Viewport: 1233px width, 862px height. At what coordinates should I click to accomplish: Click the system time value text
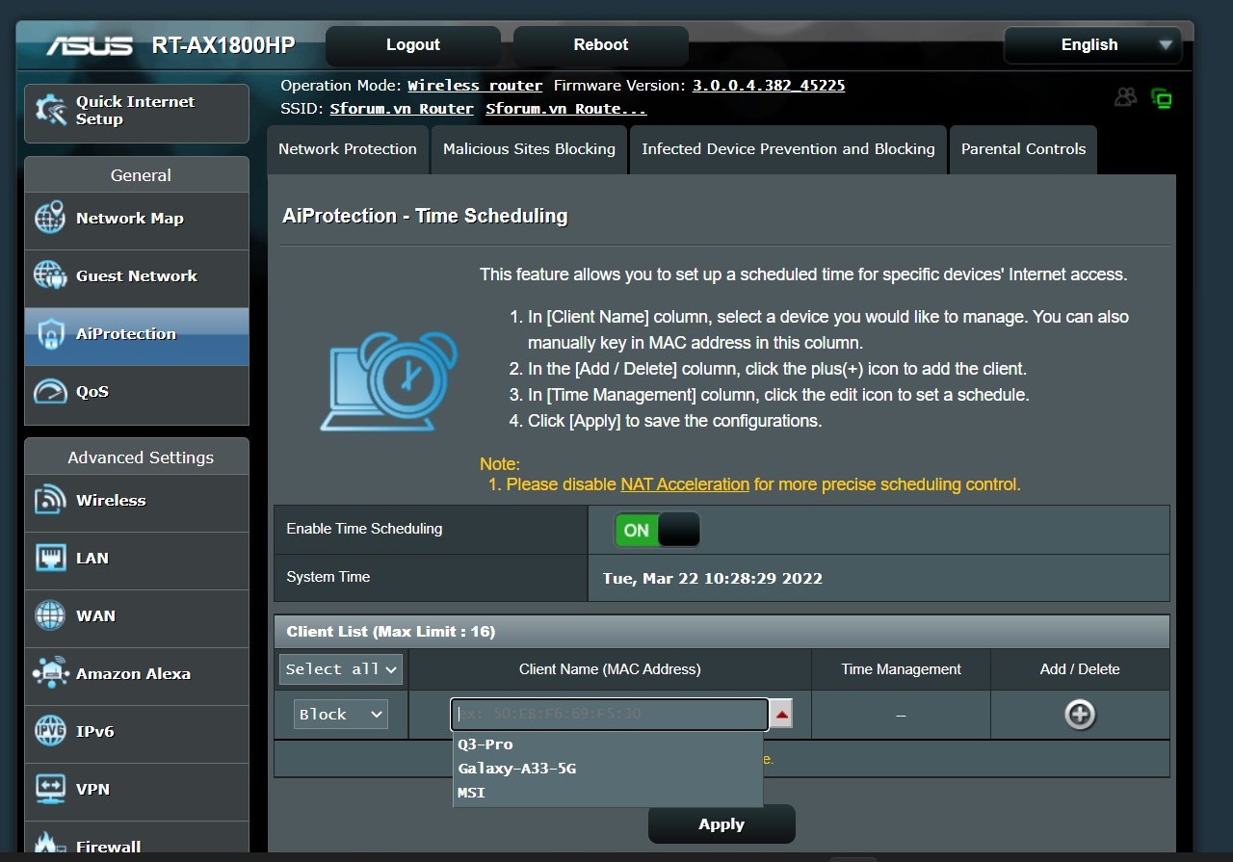(713, 579)
